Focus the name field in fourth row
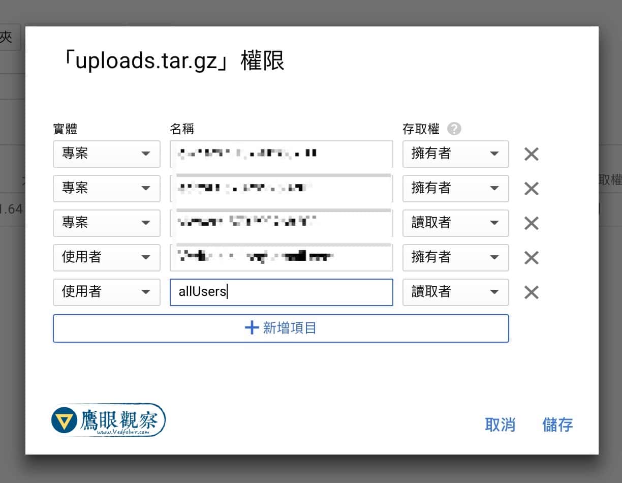622x483 pixels. [282, 258]
